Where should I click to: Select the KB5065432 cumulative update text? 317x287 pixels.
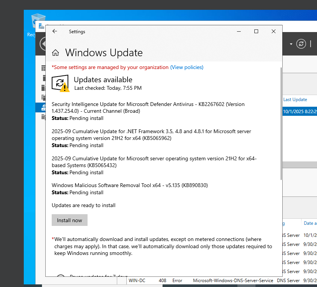pos(154,162)
